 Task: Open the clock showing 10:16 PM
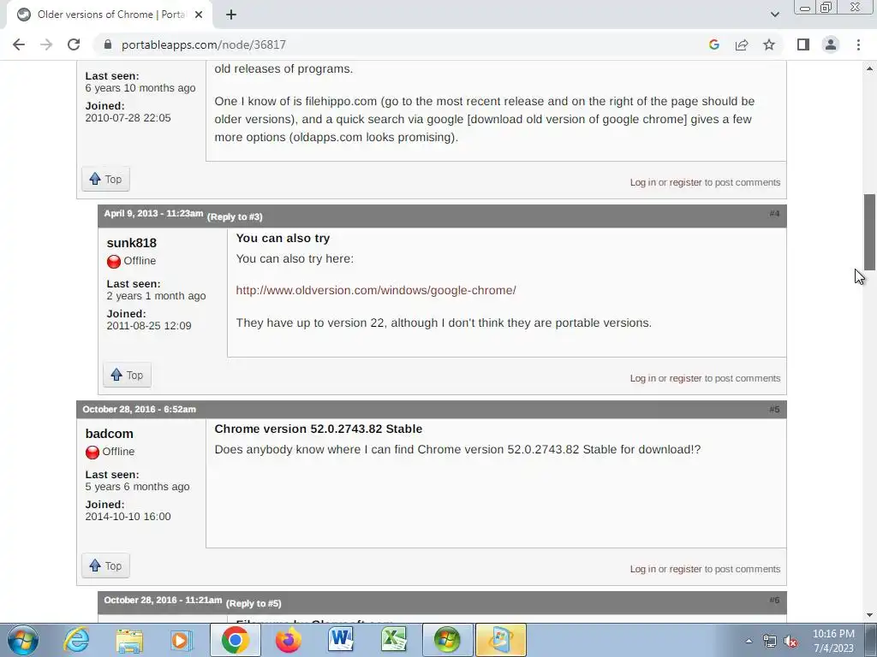click(833, 641)
